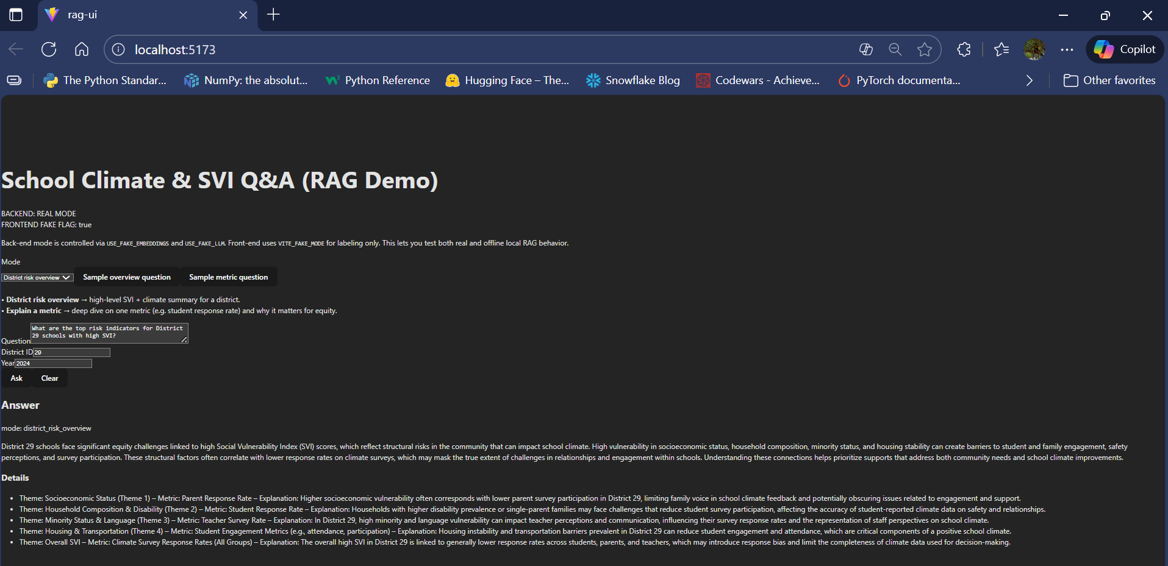This screenshot has height=566, width=1168.
Task: Open the browser profile avatar
Action: coord(1034,49)
